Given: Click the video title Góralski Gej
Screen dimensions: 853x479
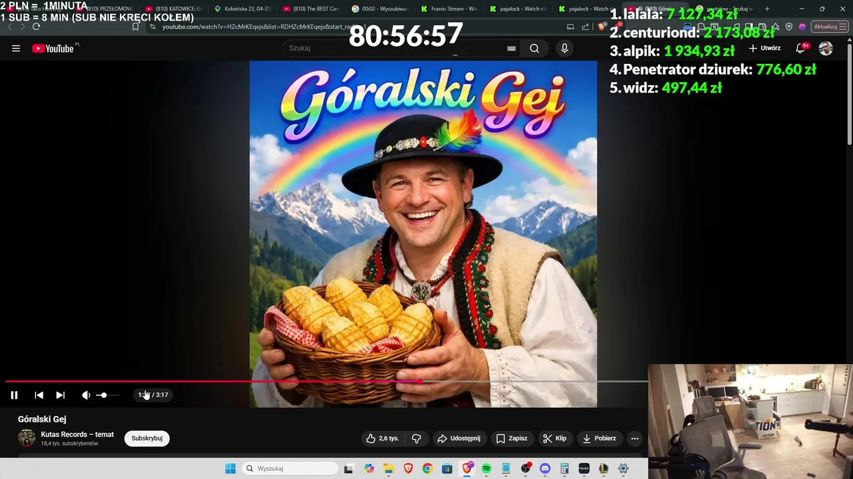Looking at the screenshot, I should [x=42, y=419].
